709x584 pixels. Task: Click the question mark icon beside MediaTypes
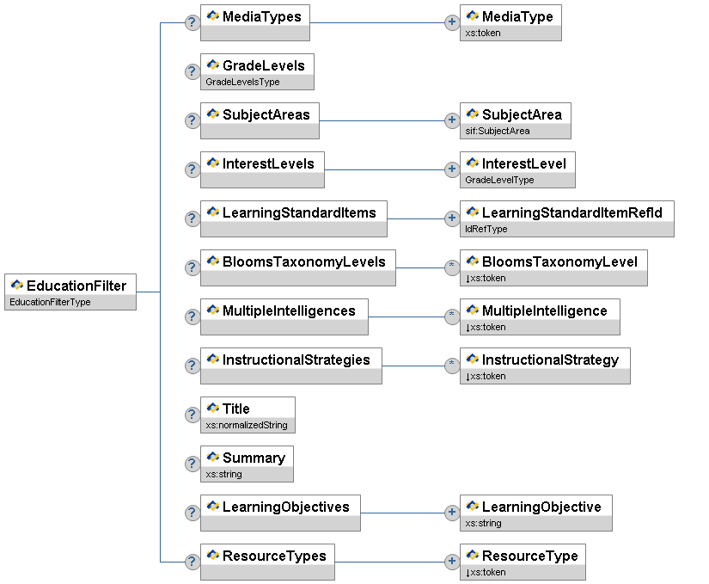point(193,22)
